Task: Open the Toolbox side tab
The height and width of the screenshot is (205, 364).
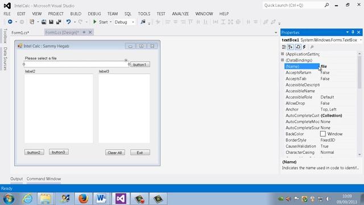Action: (5, 36)
